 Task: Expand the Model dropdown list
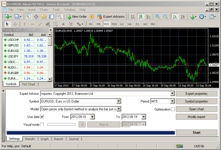coord(119,109)
